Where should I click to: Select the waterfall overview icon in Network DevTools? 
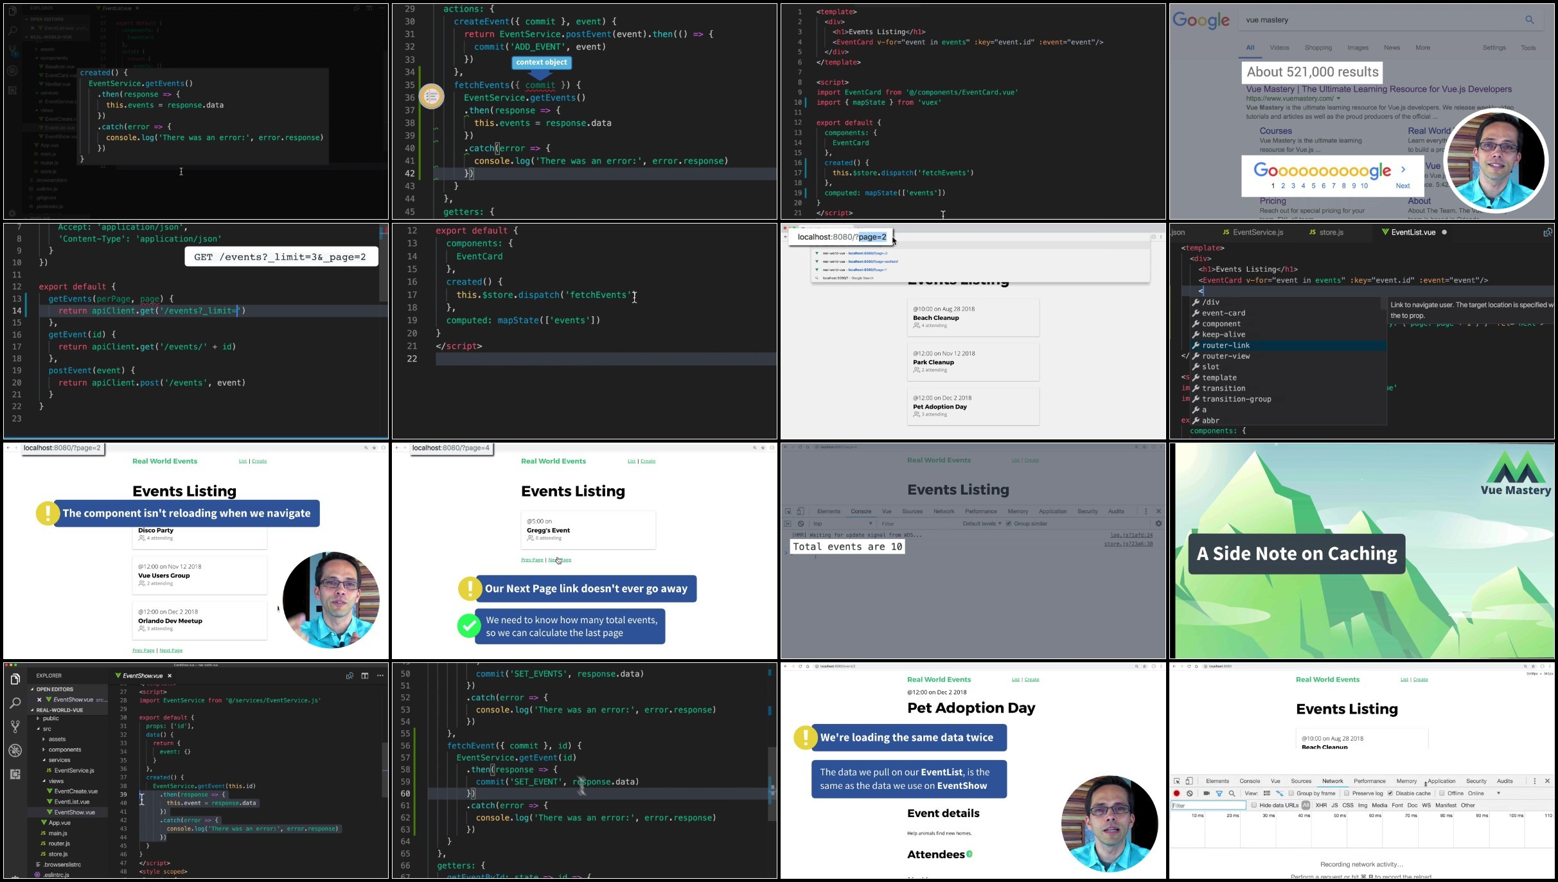pyautogui.click(x=1279, y=793)
